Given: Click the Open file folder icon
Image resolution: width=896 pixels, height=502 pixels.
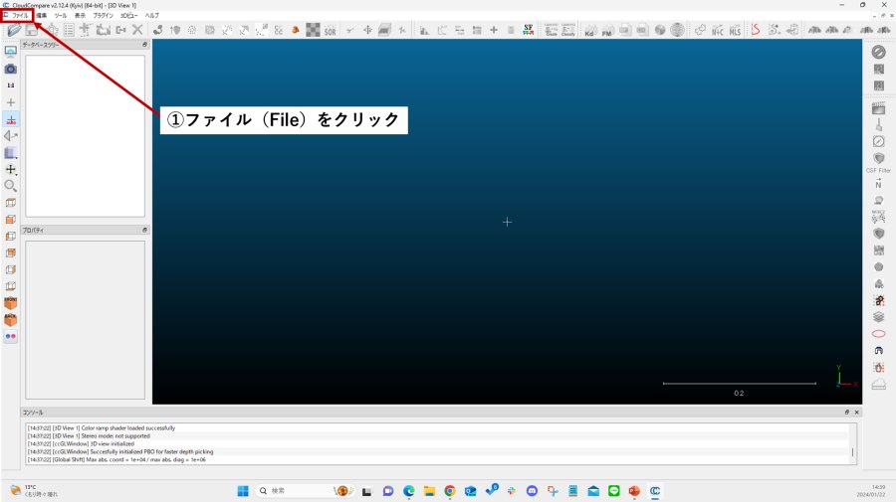Looking at the screenshot, I should click(14, 30).
